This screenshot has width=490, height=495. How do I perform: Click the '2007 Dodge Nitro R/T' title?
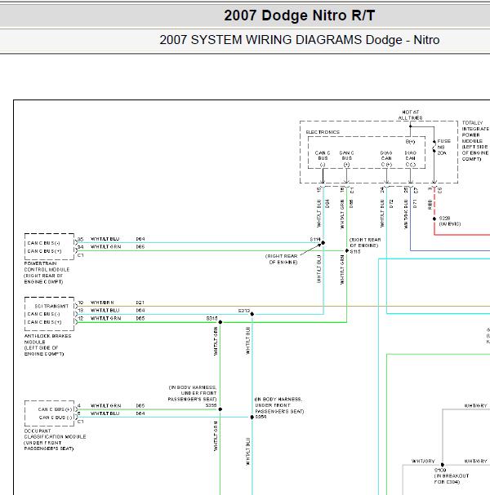pos(299,15)
